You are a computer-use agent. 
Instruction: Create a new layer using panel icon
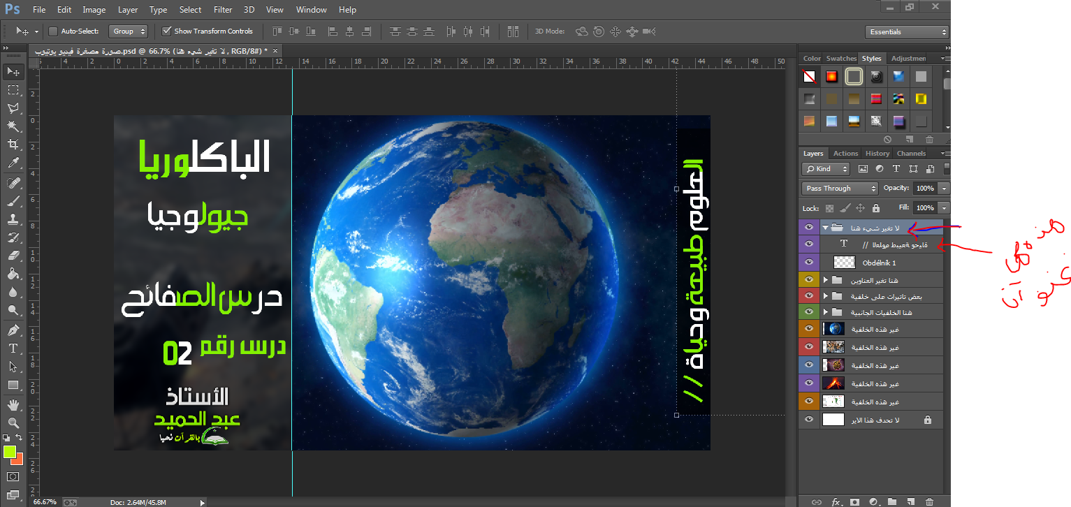click(x=910, y=501)
